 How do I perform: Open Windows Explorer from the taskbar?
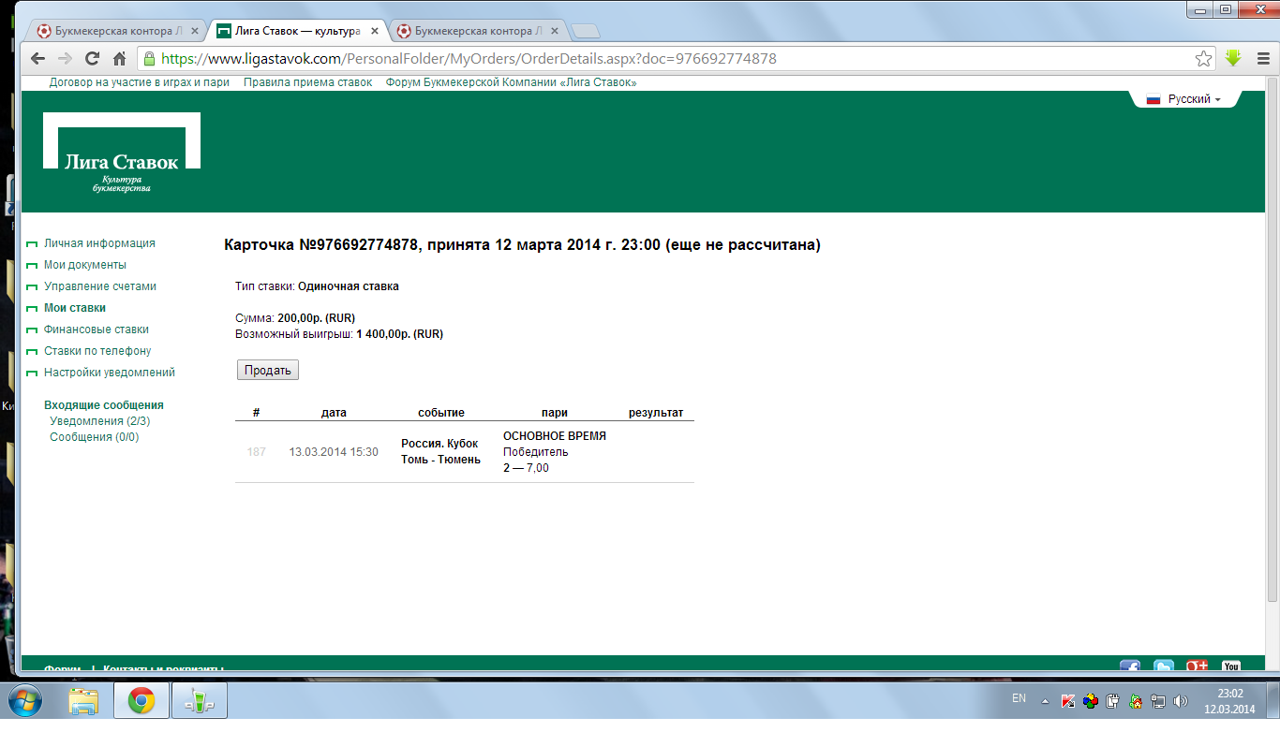click(83, 700)
